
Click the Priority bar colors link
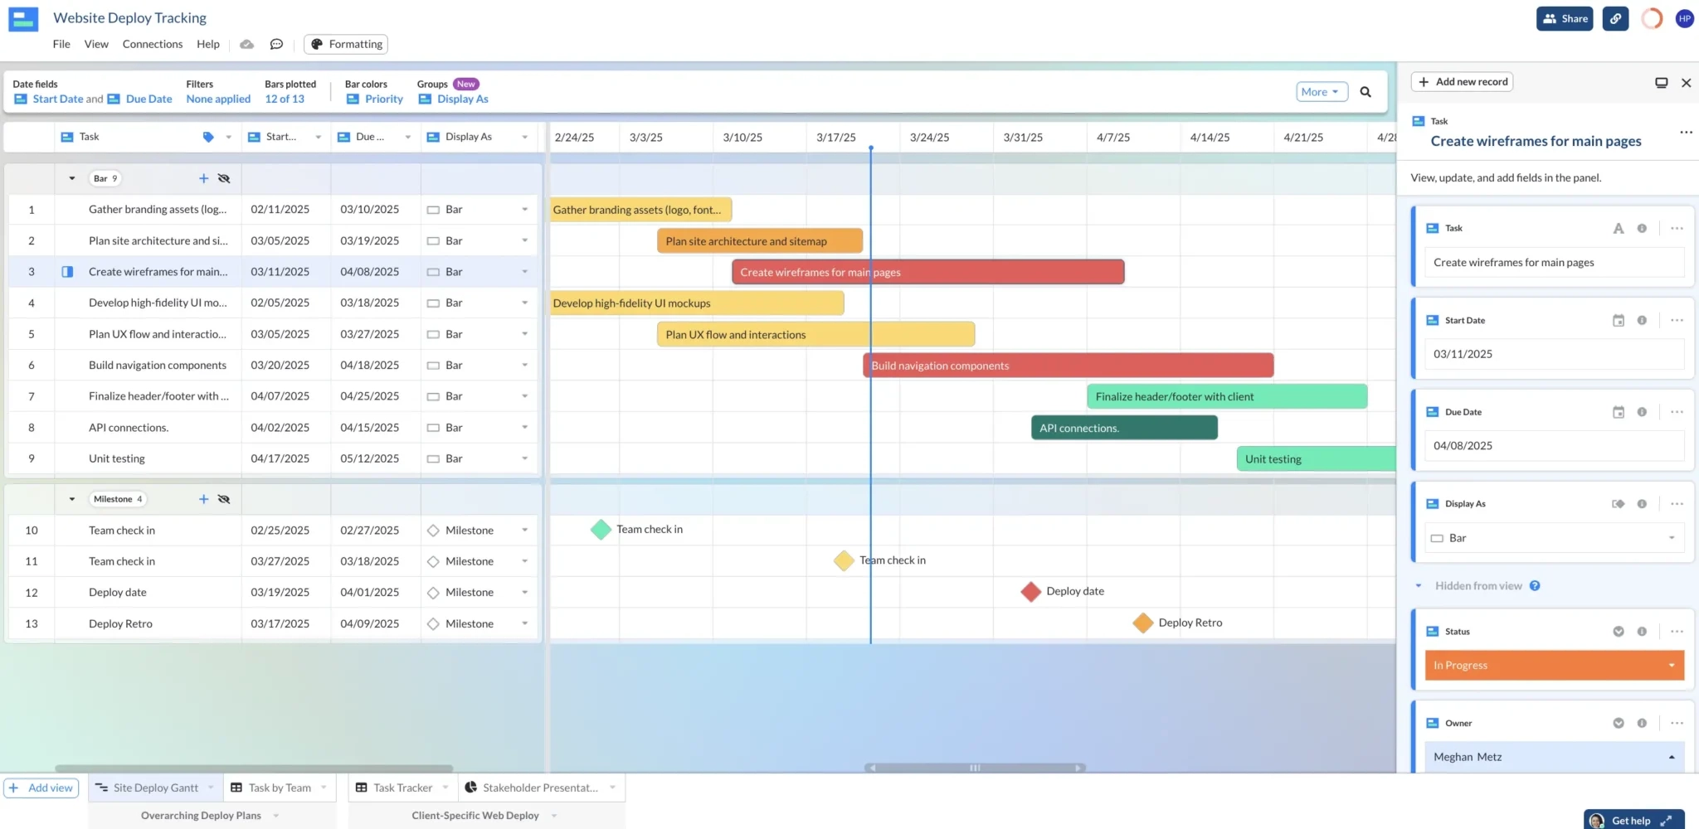383,99
